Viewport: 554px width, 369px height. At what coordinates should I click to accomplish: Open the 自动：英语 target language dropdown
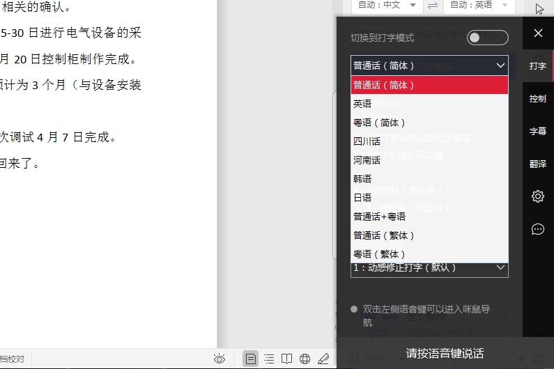click(479, 6)
